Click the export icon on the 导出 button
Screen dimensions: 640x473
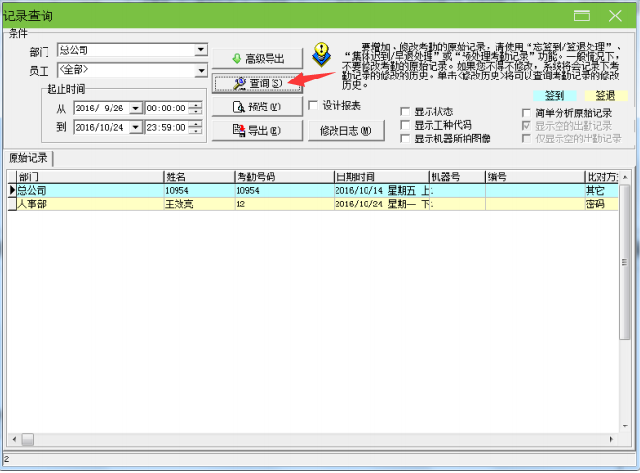240,131
